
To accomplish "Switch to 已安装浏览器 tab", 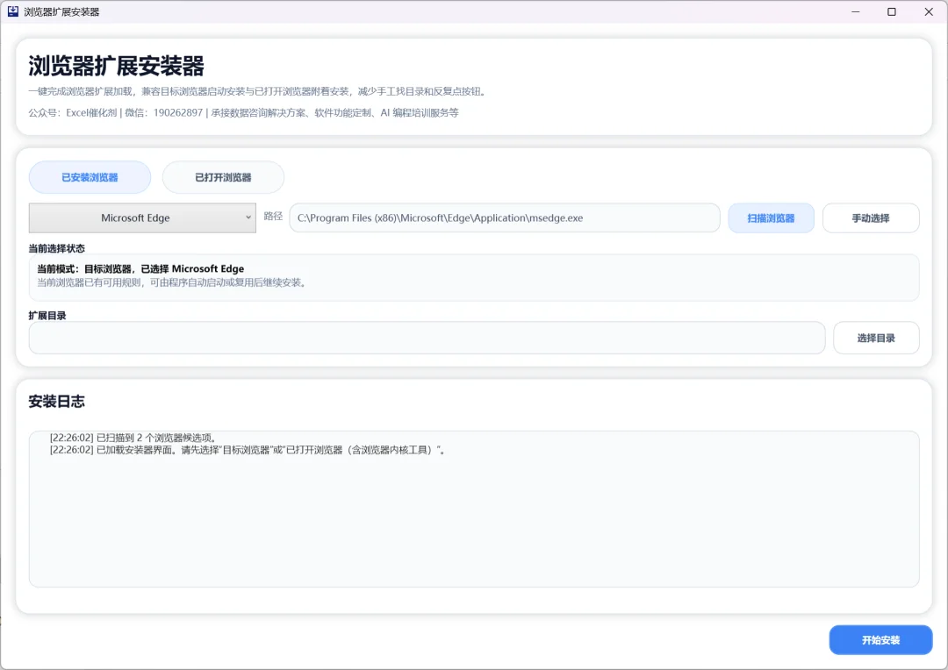I will (x=90, y=178).
